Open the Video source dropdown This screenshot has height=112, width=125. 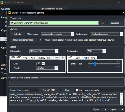click(57, 34)
